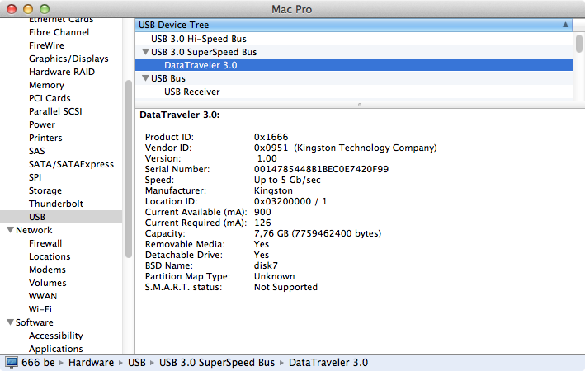Select the Software category in the sidebar
585x371 pixels.
coord(35,322)
